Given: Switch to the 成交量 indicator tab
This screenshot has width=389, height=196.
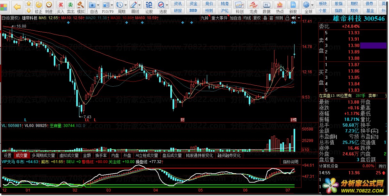Looking at the screenshot, I should click(21, 155).
